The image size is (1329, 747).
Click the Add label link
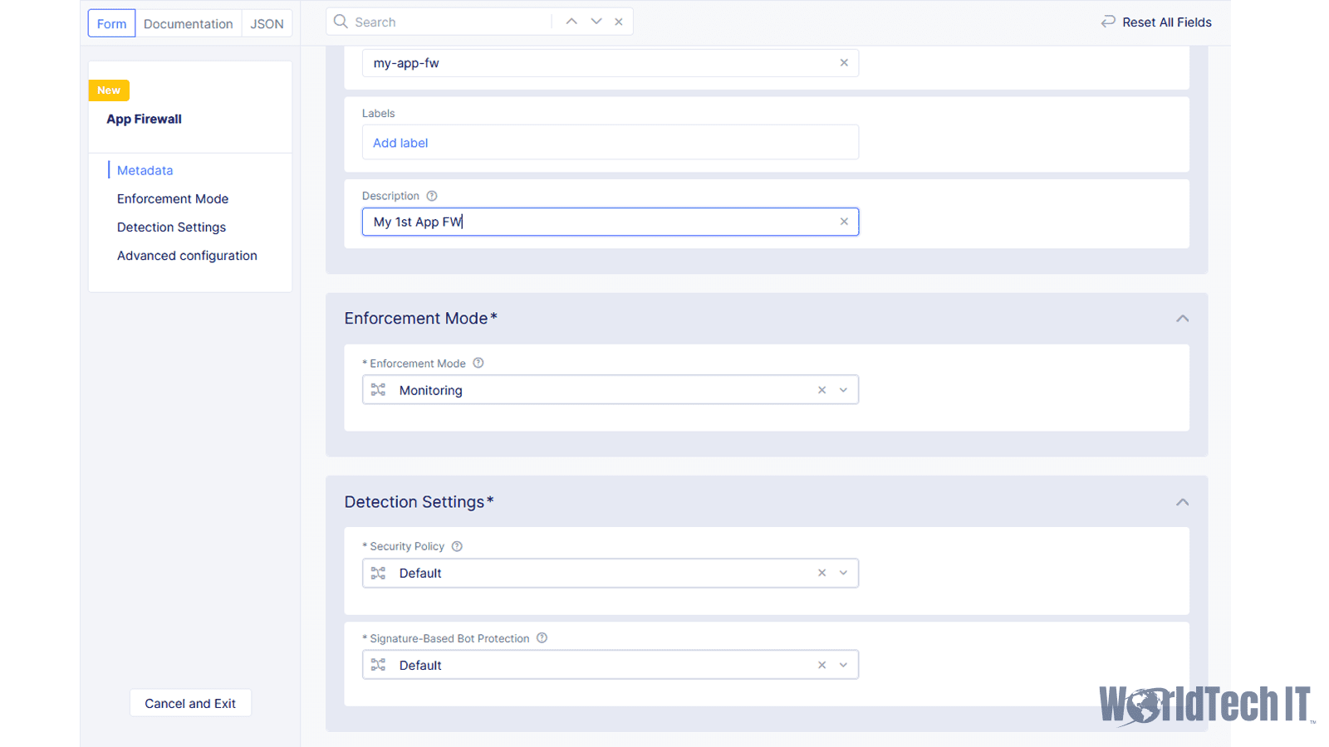pyautogui.click(x=400, y=142)
